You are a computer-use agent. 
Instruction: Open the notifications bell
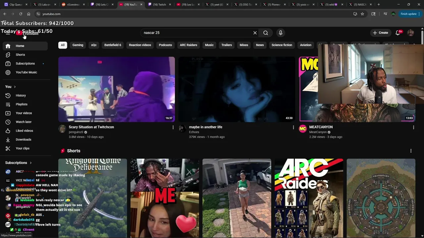coord(398,33)
